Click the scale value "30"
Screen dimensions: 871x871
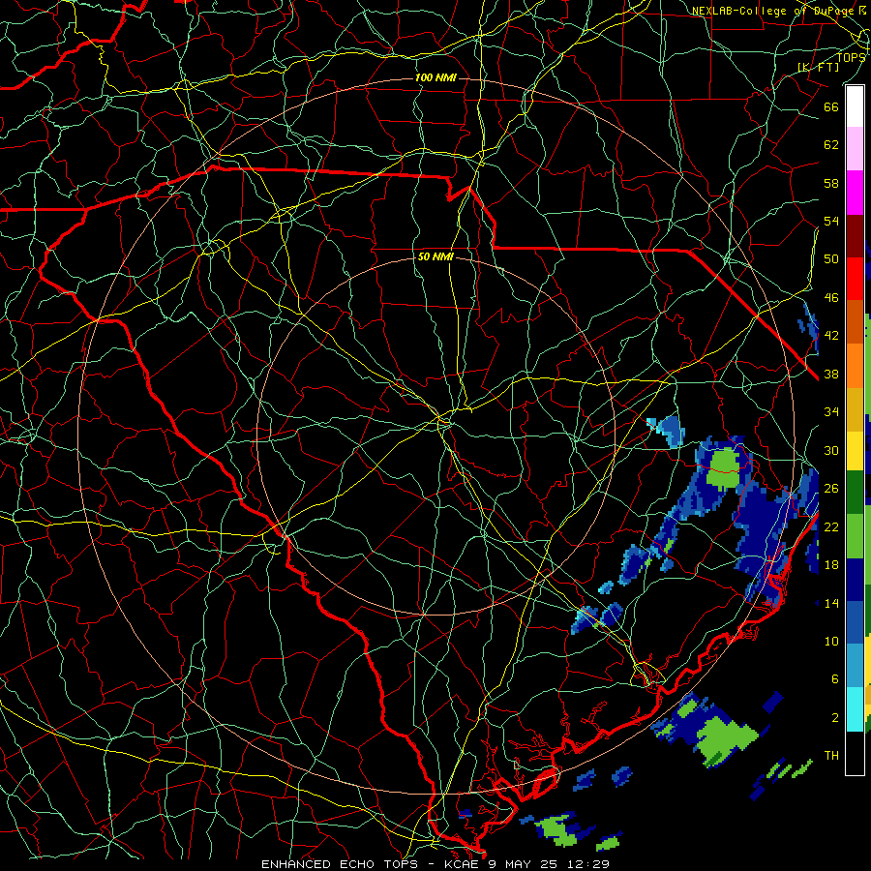click(x=831, y=450)
